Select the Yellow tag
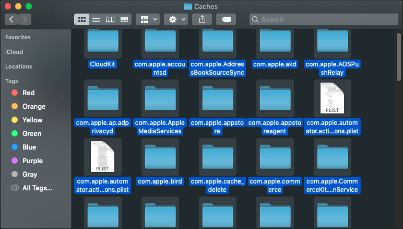 (x=27, y=120)
